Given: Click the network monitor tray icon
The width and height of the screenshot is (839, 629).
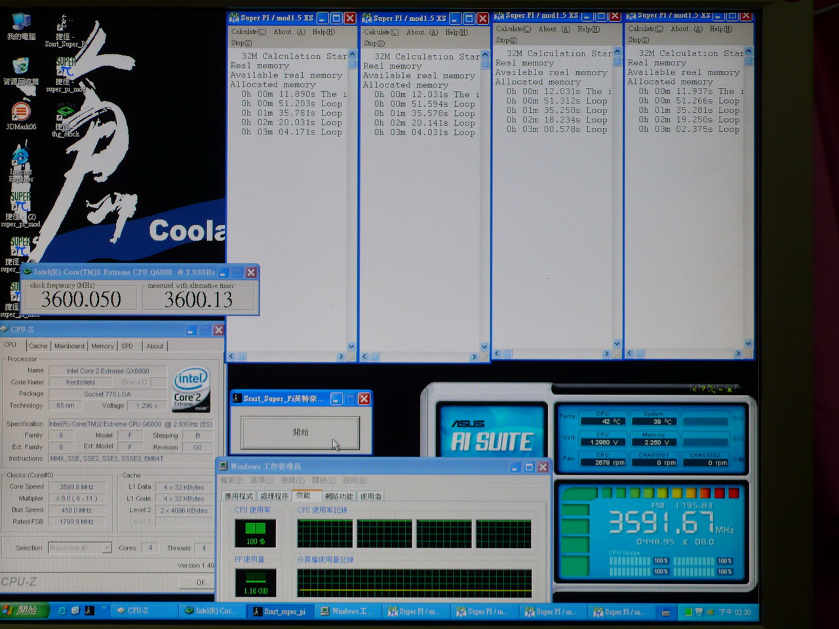Looking at the screenshot, I should [699, 612].
